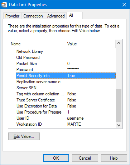Click the Value column header
The image size is (130, 165).
[x=90, y=44]
